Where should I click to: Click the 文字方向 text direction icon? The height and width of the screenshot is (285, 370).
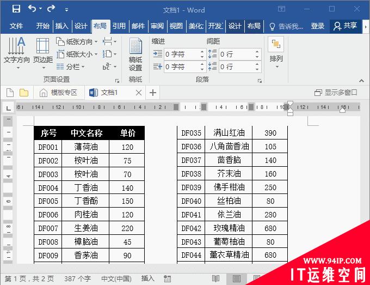(x=16, y=53)
